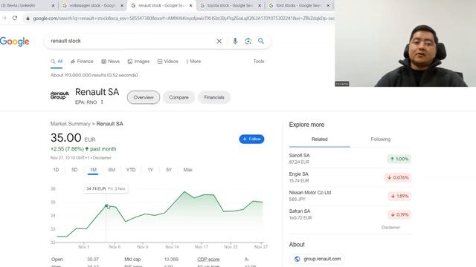Open the News search filter
476x267 pixels.
pyautogui.click(x=111, y=62)
